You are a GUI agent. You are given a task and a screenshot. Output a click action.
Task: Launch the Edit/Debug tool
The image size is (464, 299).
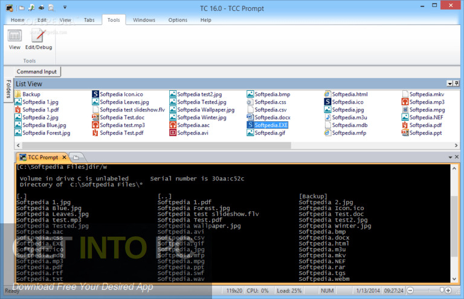click(39, 40)
